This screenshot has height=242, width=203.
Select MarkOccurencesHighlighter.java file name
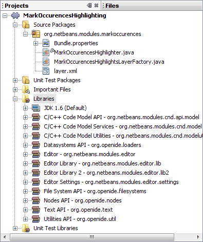point(94,52)
